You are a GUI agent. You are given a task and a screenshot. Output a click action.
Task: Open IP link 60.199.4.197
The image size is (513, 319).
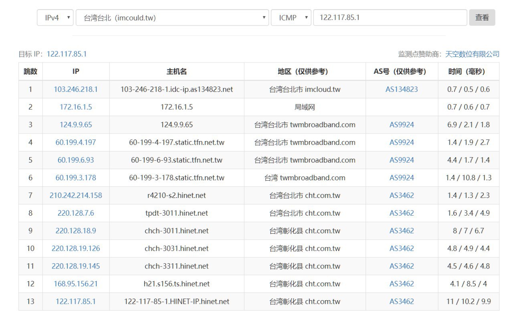(x=76, y=142)
